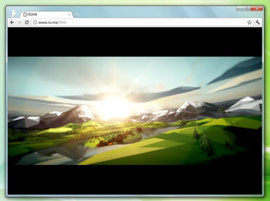270x201 pixels.
Task: Minimize the Chrome window
Action: pos(240,9)
